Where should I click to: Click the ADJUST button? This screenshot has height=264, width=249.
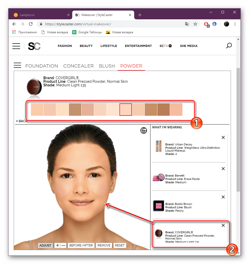(x=45, y=245)
